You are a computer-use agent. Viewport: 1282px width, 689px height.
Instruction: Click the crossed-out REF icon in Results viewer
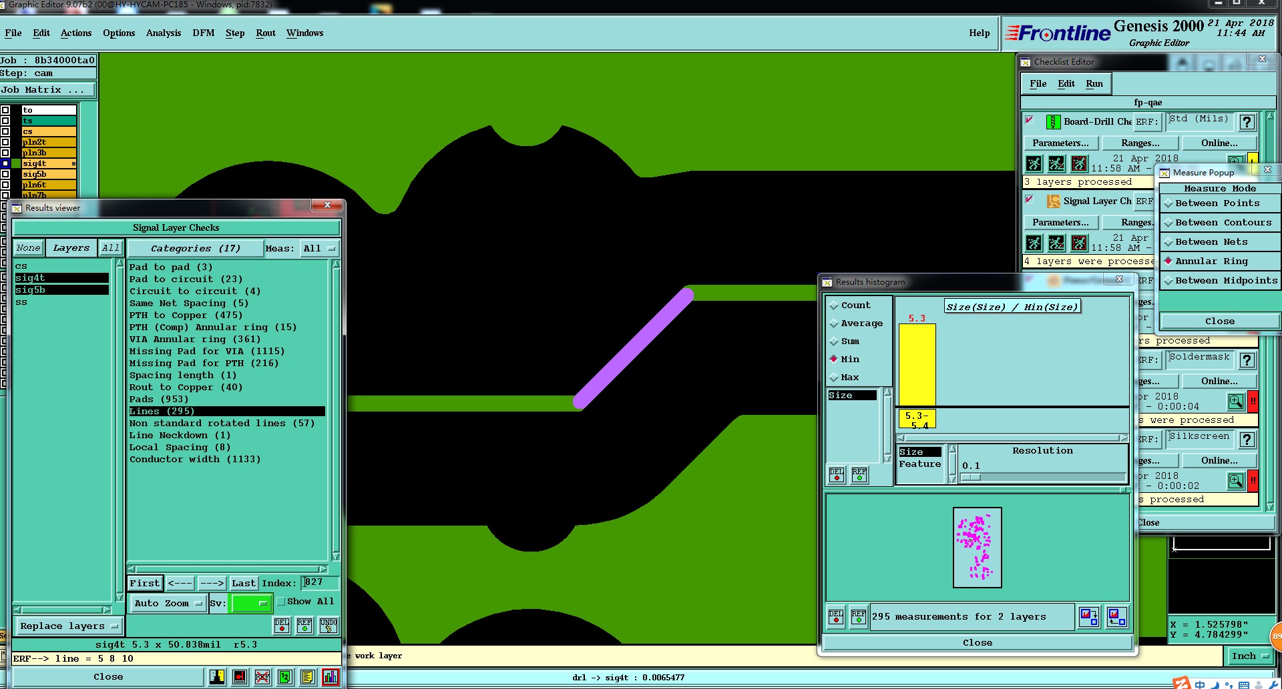[x=262, y=677]
